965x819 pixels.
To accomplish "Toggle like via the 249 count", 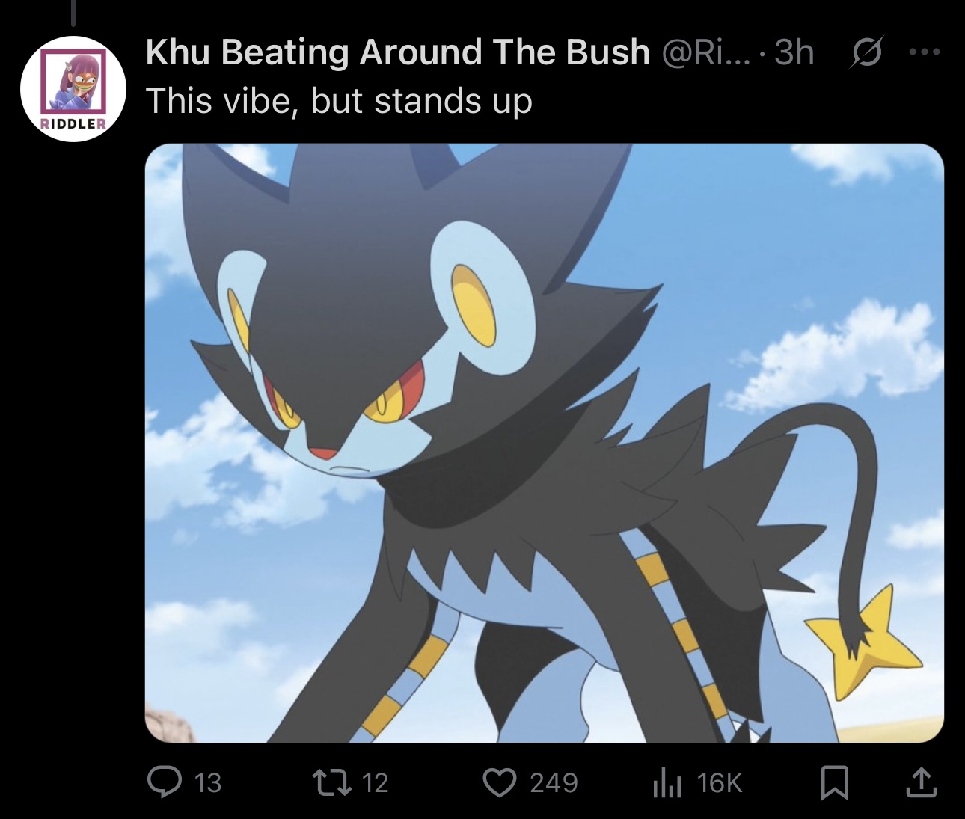I will [554, 783].
